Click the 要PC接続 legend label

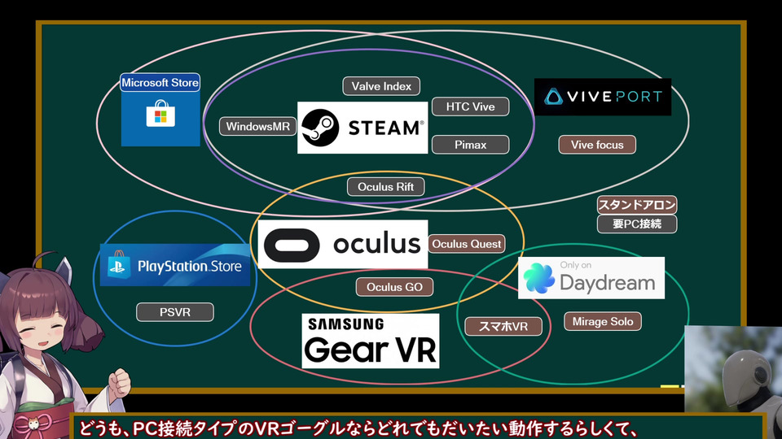pos(637,224)
